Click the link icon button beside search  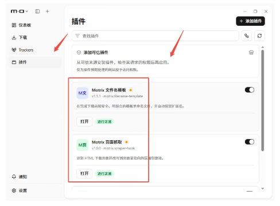(247, 35)
